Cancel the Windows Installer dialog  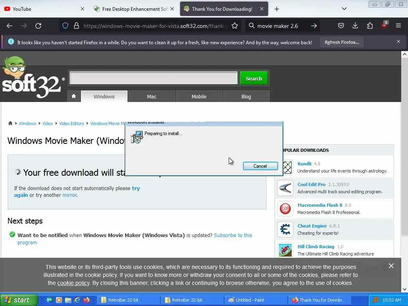click(260, 166)
